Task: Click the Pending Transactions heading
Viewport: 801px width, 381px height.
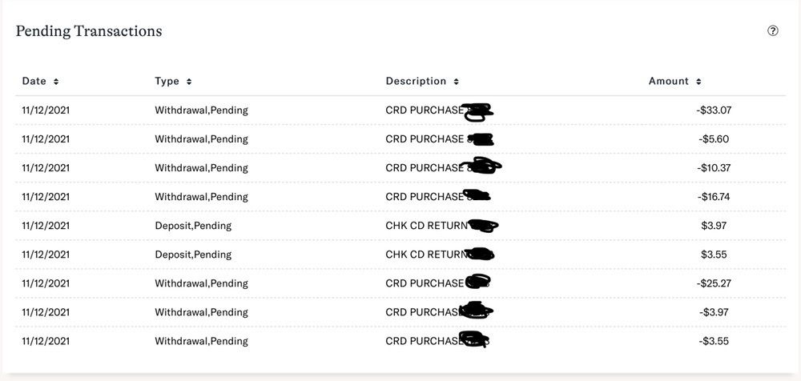Action: pos(89,31)
